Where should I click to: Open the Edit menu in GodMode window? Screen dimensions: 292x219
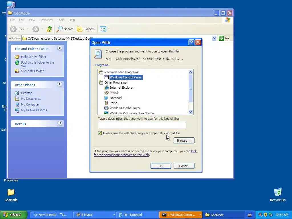[x=22, y=20]
